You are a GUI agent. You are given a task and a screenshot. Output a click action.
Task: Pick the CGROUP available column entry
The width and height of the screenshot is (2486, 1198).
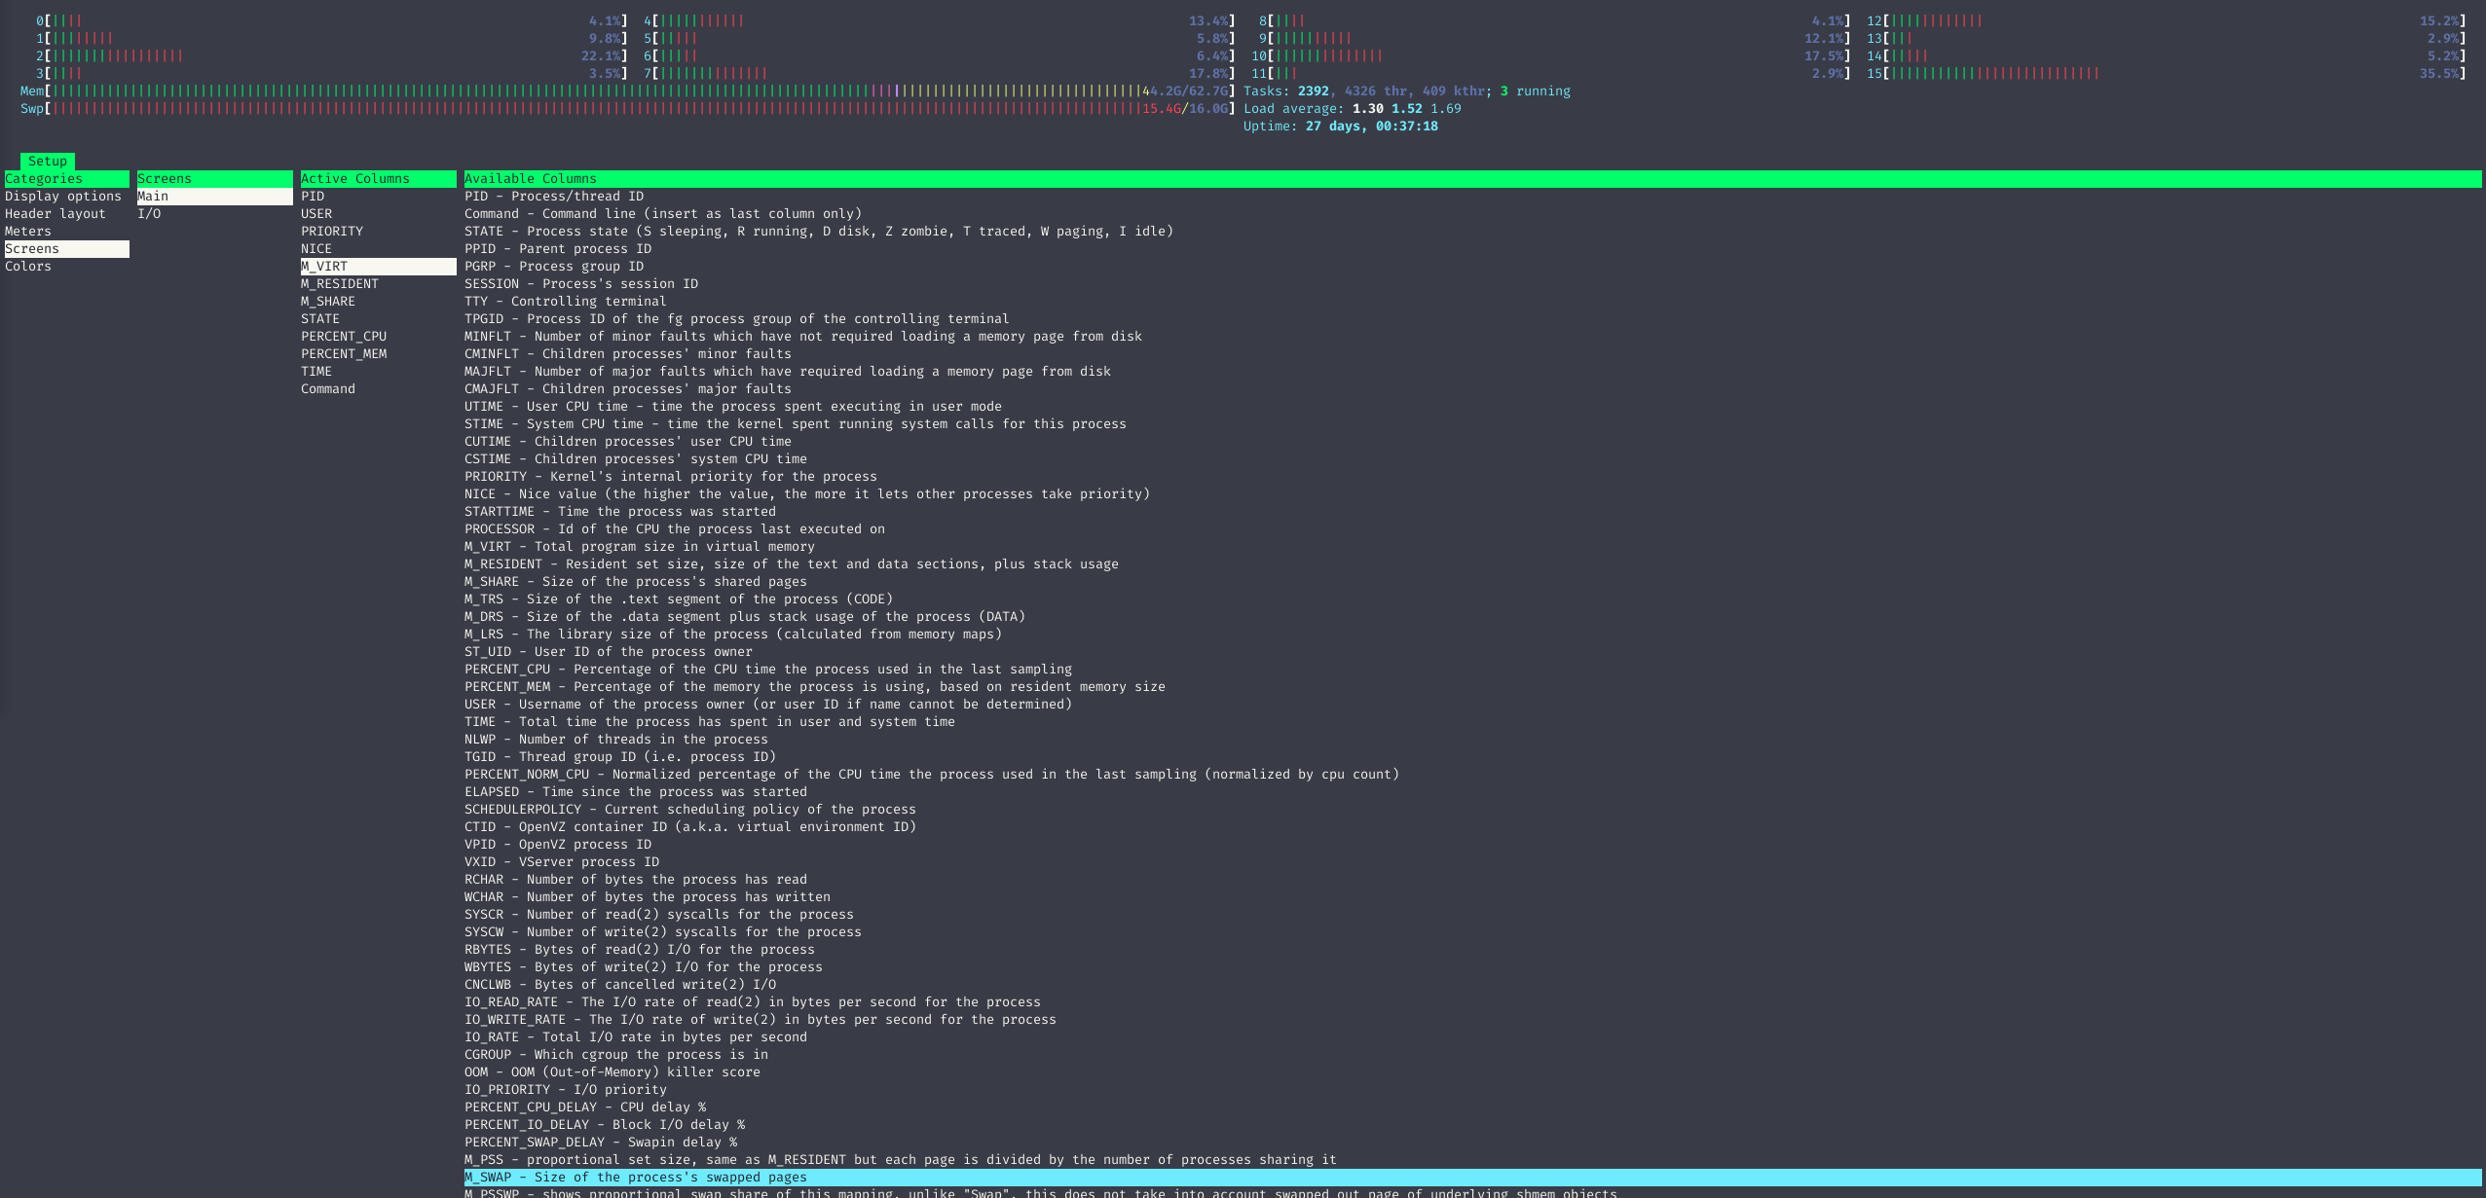[x=615, y=1055]
